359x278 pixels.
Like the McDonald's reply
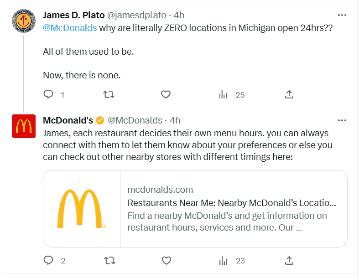[x=166, y=261]
